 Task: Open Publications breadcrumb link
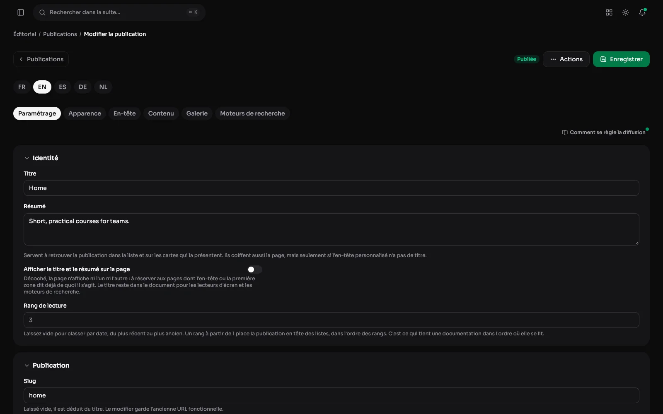(60, 34)
